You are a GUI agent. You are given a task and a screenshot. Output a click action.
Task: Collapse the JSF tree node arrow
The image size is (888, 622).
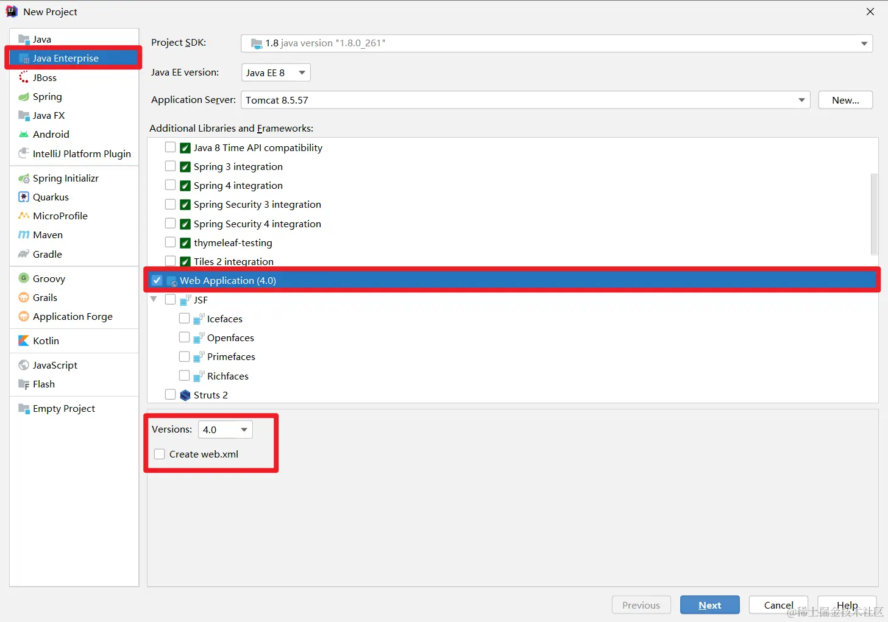154,300
